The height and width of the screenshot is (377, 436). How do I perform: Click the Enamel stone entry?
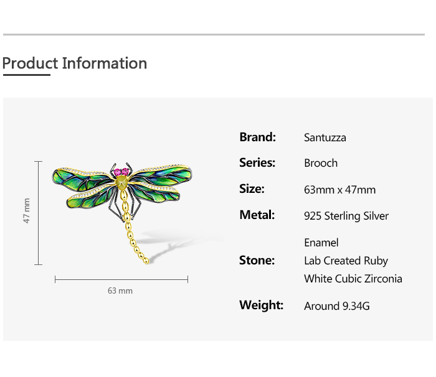tap(321, 243)
